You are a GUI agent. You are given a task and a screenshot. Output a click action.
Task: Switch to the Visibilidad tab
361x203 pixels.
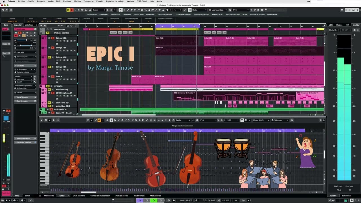tap(29, 25)
